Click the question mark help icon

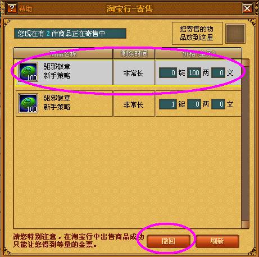12,8
